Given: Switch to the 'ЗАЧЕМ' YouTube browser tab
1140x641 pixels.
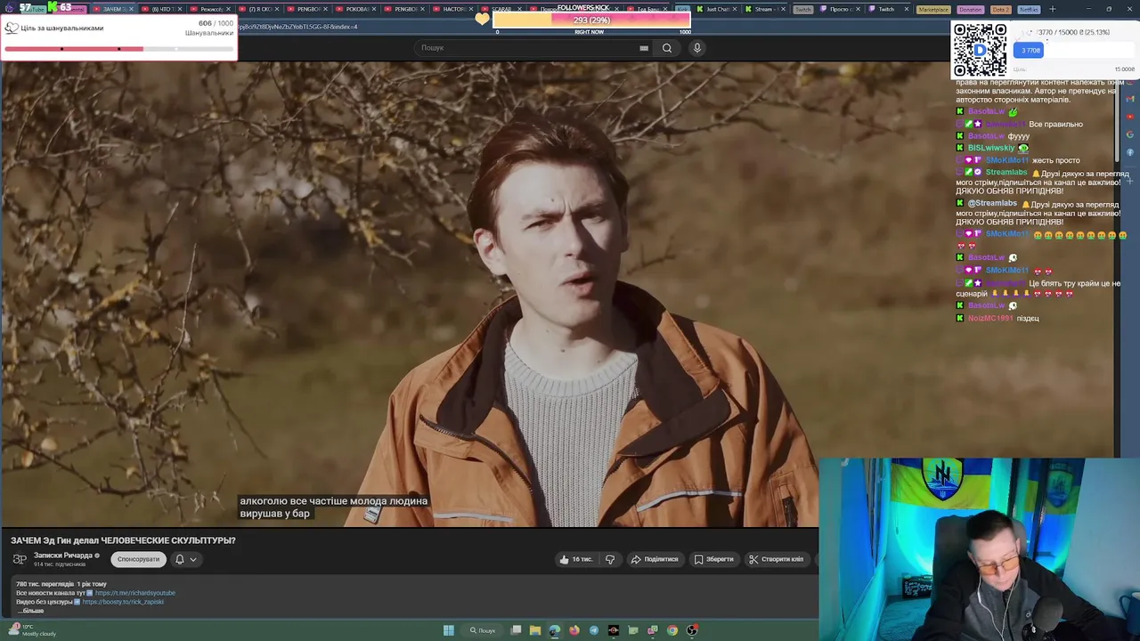Looking at the screenshot, I should [x=112, y=9].
